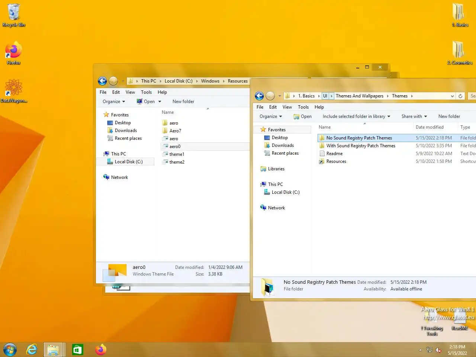Select Recent places in Resources window sidebar
Image resolution: width=476 pixels, height=357 pixels.
click(128, 138)
